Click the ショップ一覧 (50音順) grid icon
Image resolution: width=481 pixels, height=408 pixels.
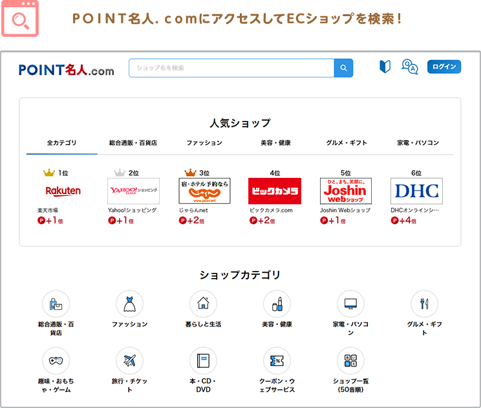(x=350, y=360)
